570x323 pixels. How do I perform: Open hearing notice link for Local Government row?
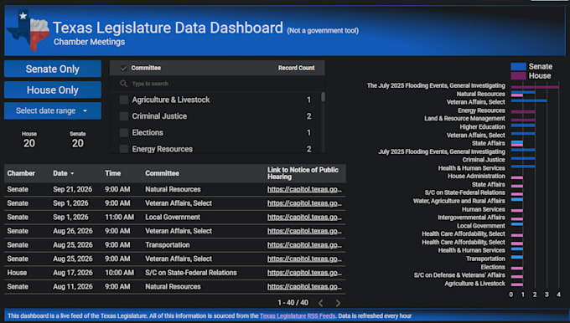(x=304, y=217)
